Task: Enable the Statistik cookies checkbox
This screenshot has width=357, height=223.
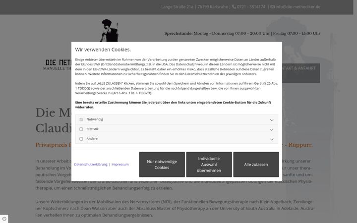Action: (81, 129)
